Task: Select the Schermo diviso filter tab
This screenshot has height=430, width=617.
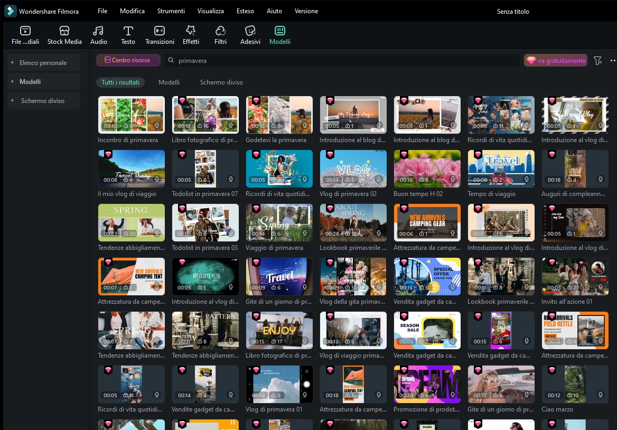Action: coord(221,82)
